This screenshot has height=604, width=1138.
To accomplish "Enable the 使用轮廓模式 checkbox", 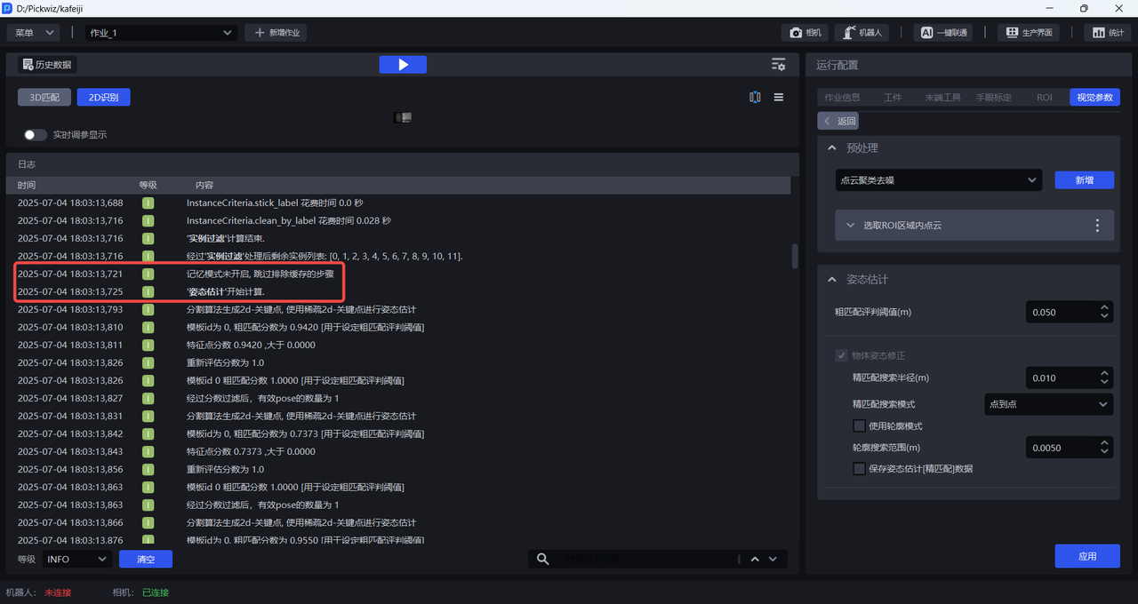I will (859, 426).
